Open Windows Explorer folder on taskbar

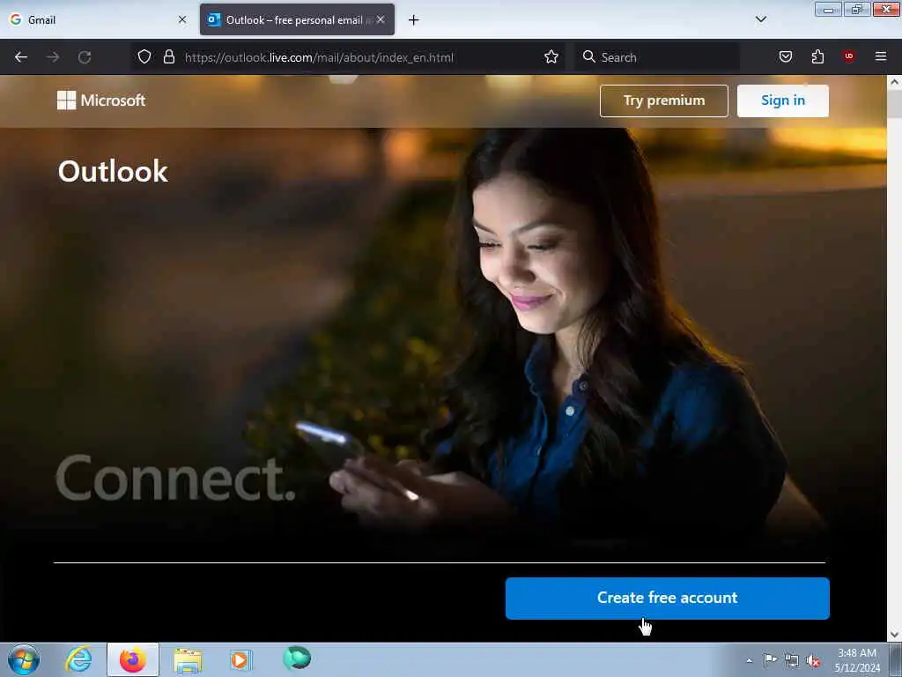189,659
